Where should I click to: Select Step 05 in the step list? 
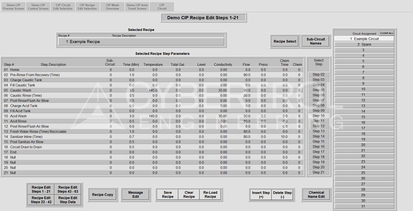pyautogui.click(x=318, y=90)
